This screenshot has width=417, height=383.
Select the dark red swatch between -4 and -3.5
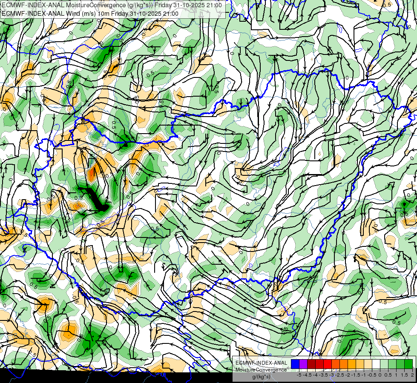[x=319, y=364]
